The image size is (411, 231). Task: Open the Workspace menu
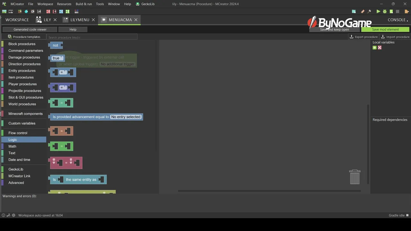pos(45,4)
